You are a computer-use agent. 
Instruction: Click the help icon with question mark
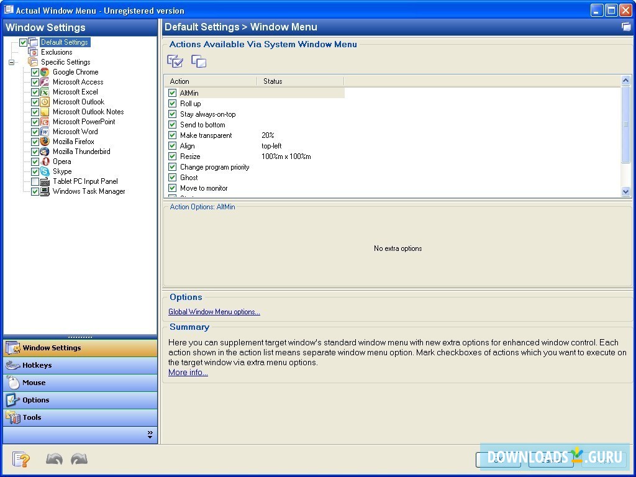(x=22, y=460)
